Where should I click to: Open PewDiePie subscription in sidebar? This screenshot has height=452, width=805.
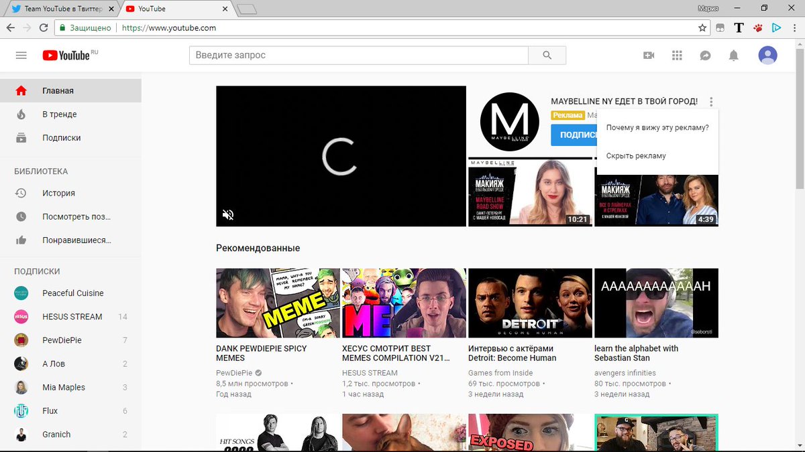(x=70, y=340)
